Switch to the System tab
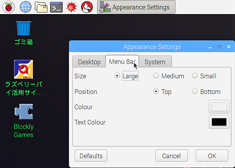 point(155,62)
